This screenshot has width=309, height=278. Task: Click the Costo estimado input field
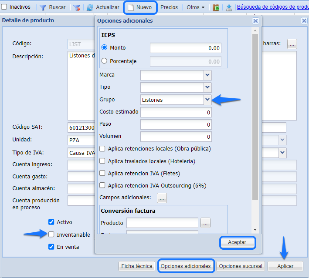pos(176,112)
